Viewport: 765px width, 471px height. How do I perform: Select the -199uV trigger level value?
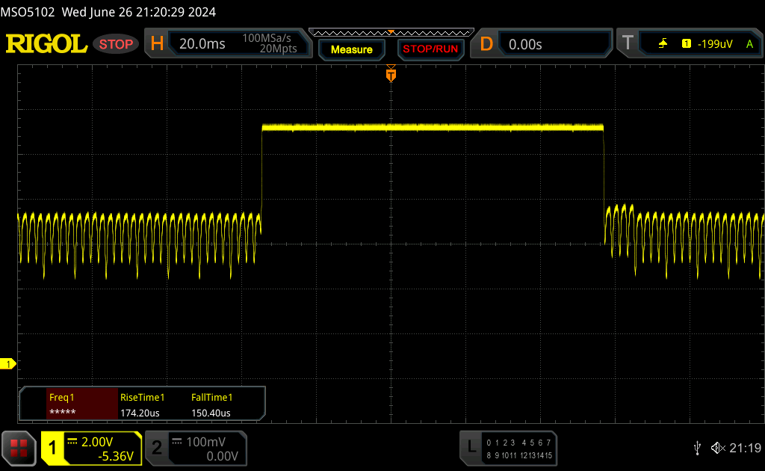click(x=715, y=44)
